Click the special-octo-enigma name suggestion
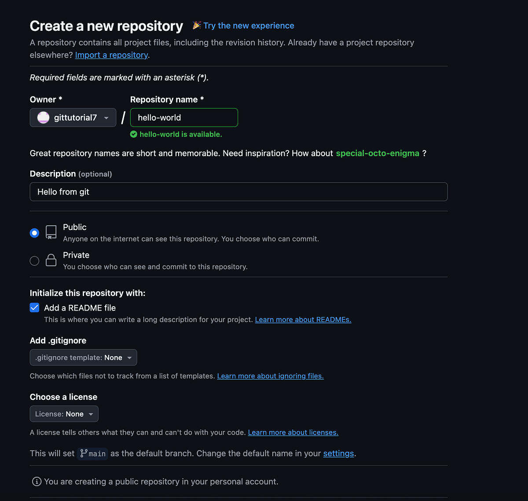 [378, 153]
